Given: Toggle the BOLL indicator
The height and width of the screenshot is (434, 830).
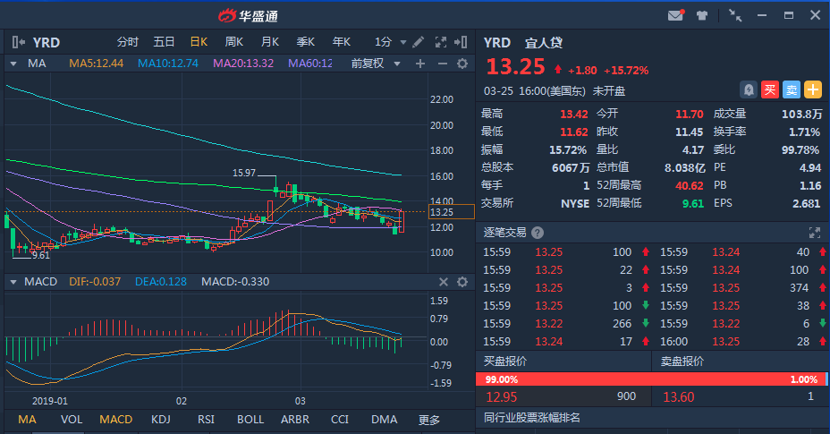Looking at the screenshot, I should (250, 419).
